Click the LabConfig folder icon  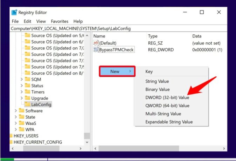pos(27,104)
